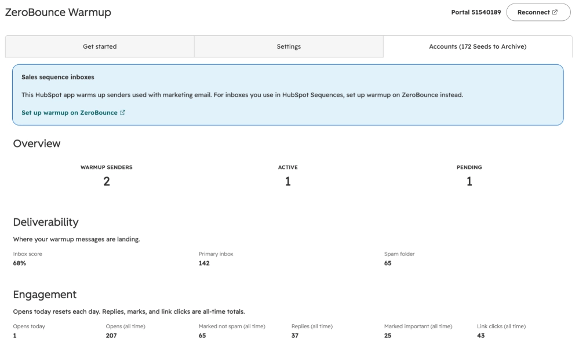Click external-link icon beside ZeroBounce warmup link

tap(123, 112)
